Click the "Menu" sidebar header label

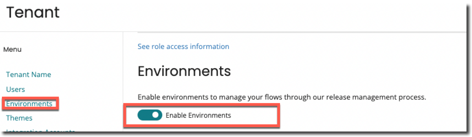point(12,50)
